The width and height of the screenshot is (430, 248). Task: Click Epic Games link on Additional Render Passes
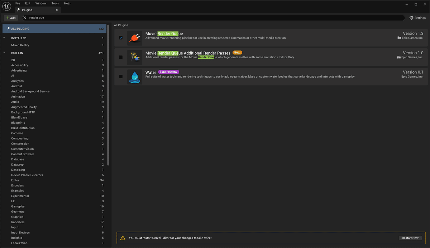410,57
